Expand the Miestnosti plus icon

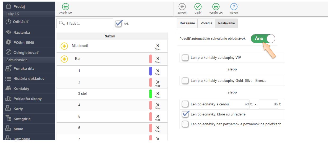coord(64,46)
